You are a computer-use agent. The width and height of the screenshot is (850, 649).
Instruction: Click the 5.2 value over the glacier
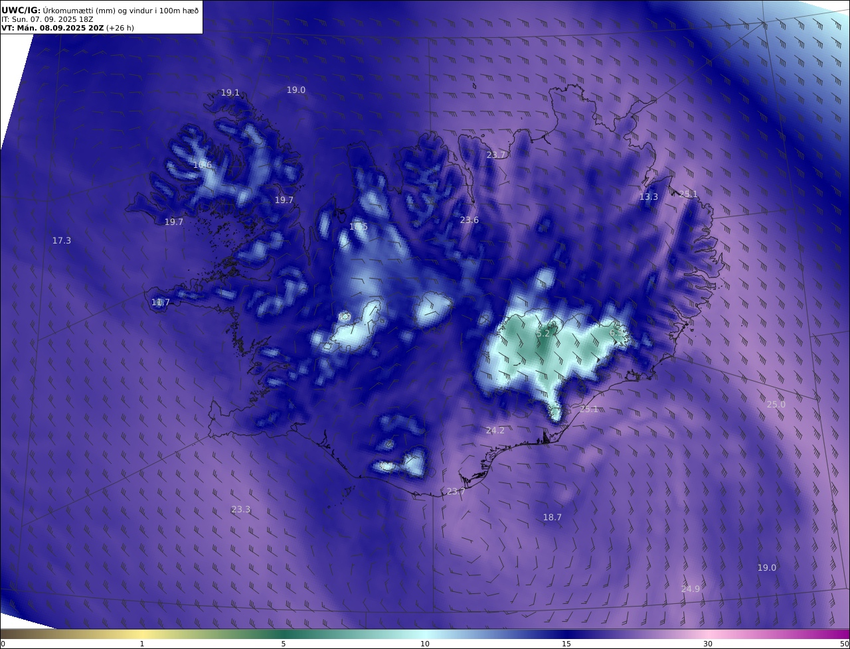(x=544, y=332)
